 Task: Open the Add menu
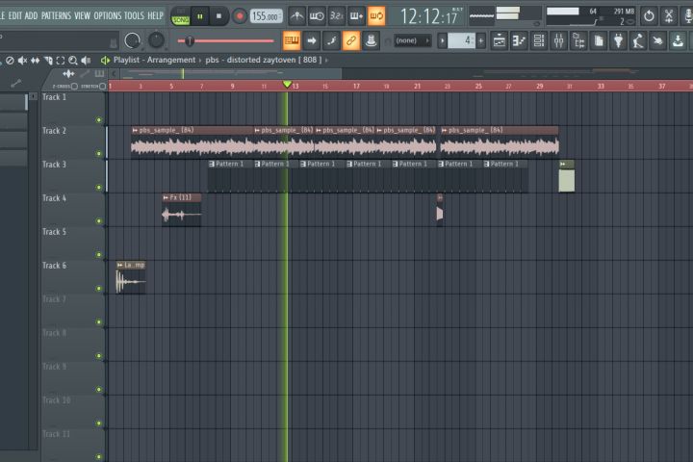31,16
